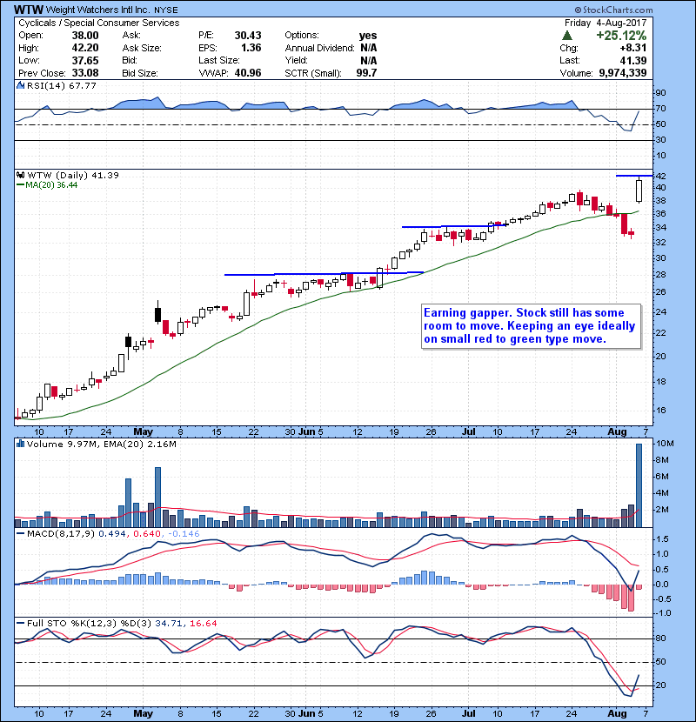Viewport: 696px width, 722px height.
Task: Click the Last Size label
Action: (218, 60)
